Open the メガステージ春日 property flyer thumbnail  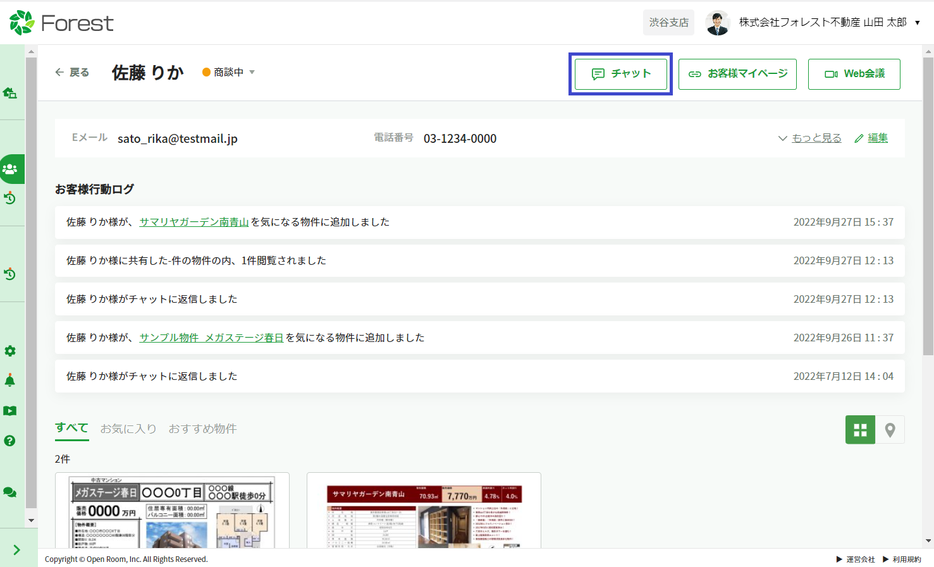172,511
